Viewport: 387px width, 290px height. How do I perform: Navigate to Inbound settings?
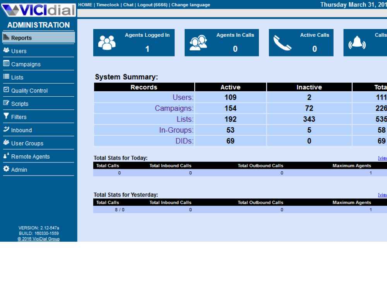21,130
